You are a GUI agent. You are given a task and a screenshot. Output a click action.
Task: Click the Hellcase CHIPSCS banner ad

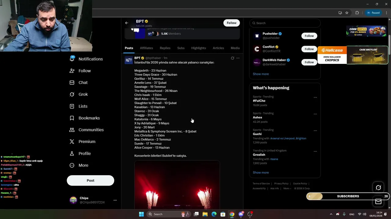[x=353, y=55]
